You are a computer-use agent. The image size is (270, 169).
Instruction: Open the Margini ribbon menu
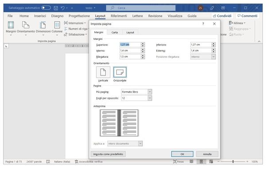click(11, 28)
